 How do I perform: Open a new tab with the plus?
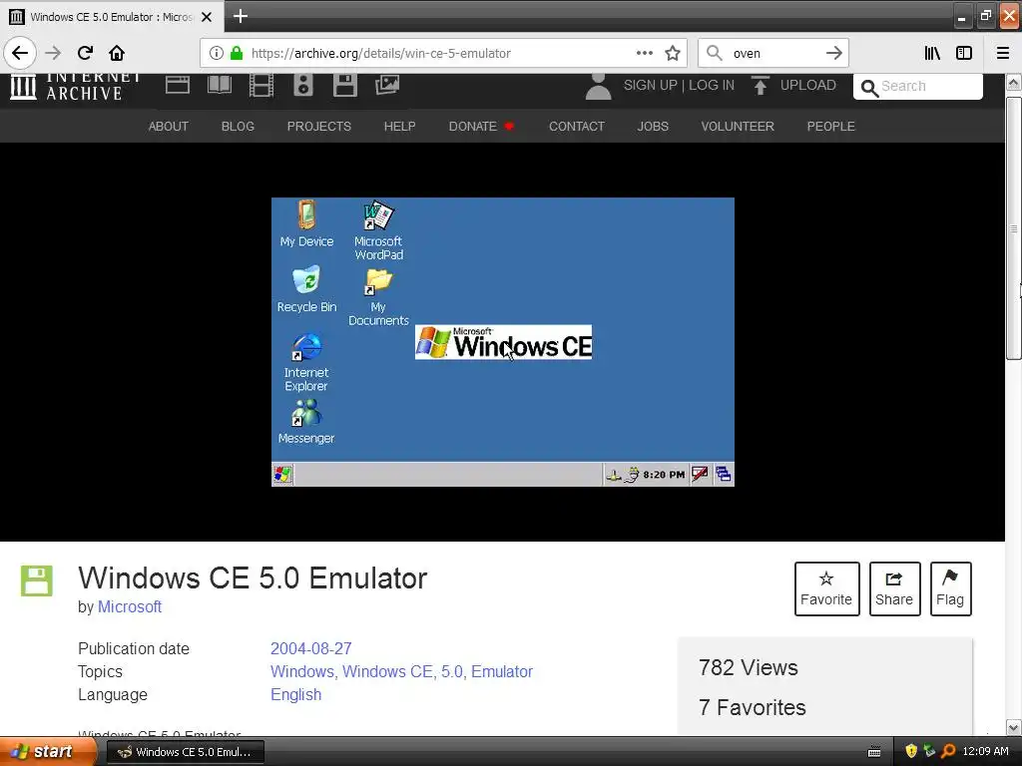pyautogui.click(x=240, y=16)
